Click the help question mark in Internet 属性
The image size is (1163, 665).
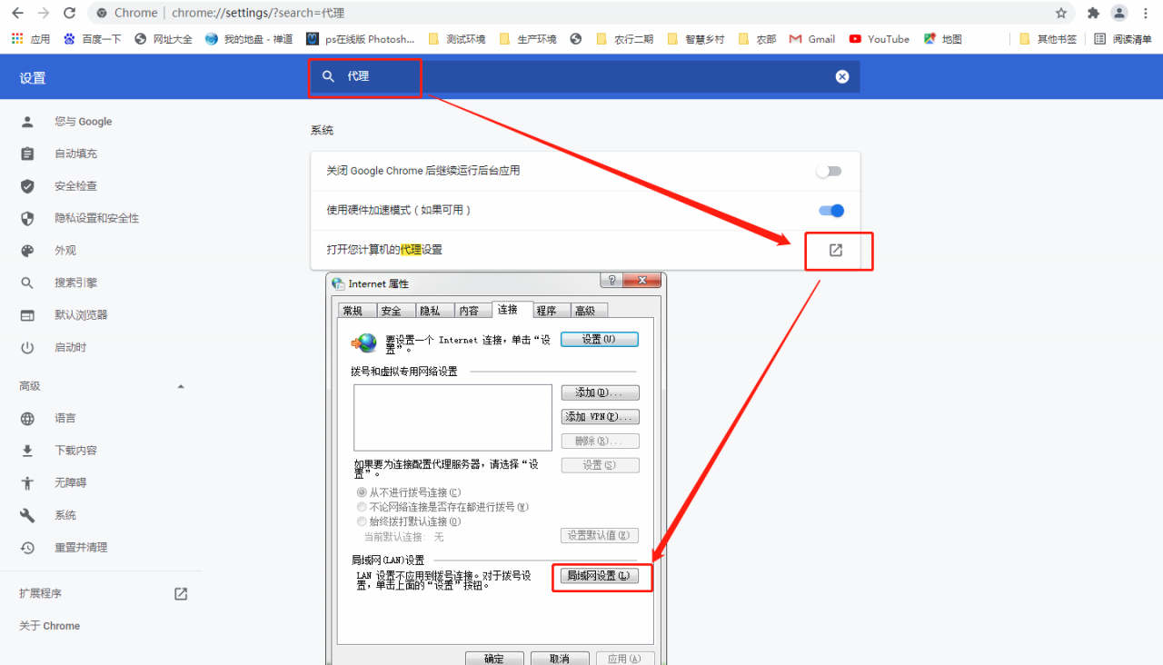point(612,281)
